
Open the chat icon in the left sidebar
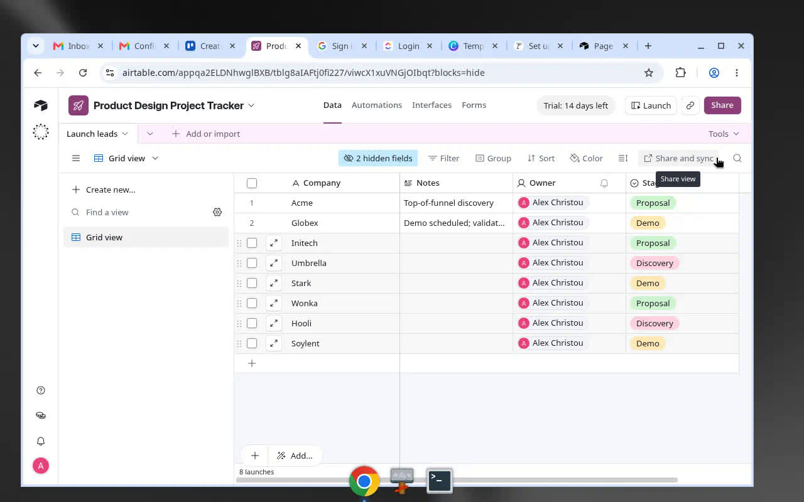tap(41, 415)
